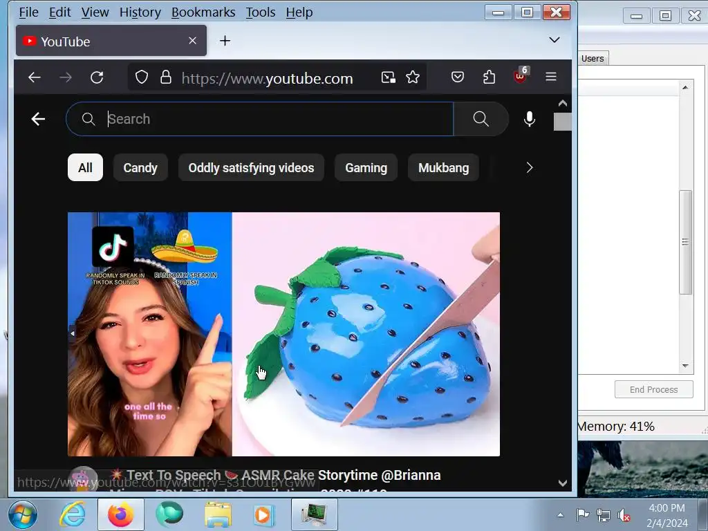Click Action Center flag tray icon

point(583,514)
